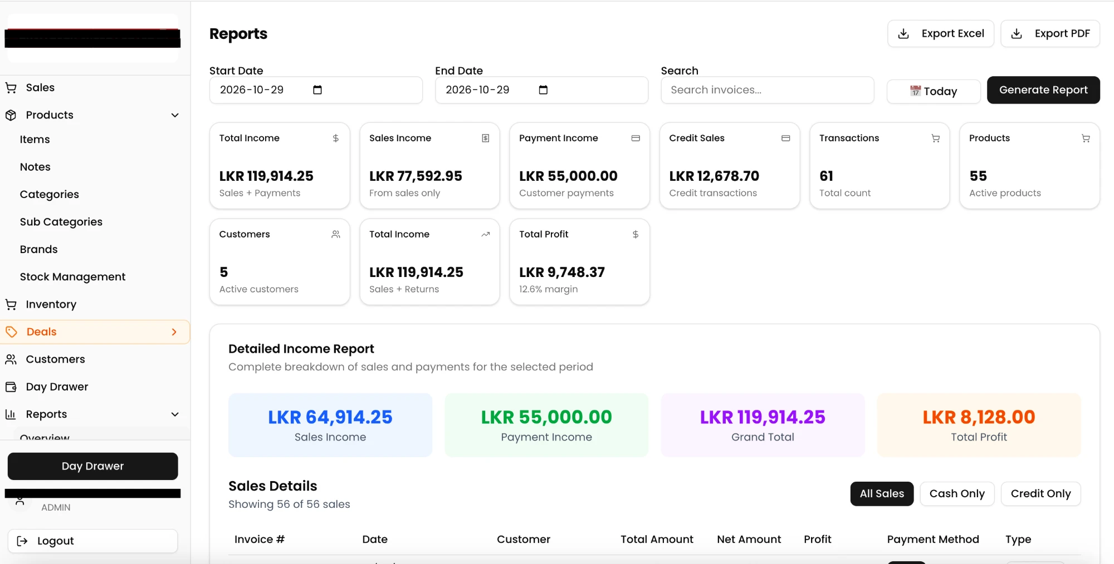Collapse the Products submenu chevron
The height and width of the screenshot is (564, 1114).
point(175,115)
